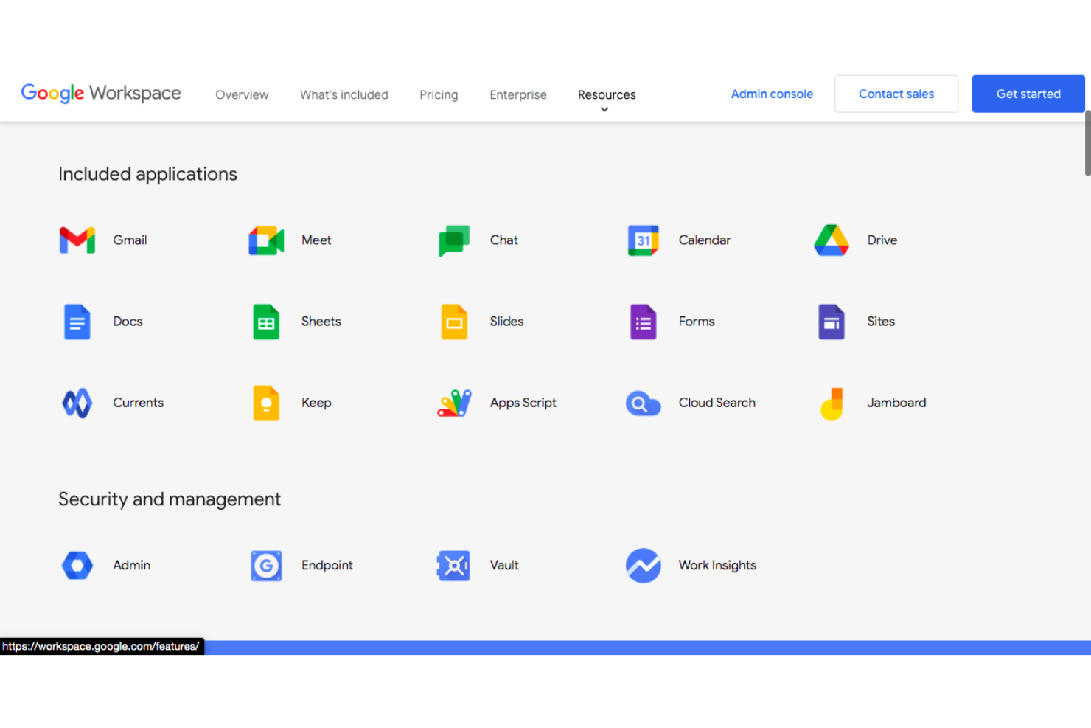Select the Endpoint management icon

point(265,565)
